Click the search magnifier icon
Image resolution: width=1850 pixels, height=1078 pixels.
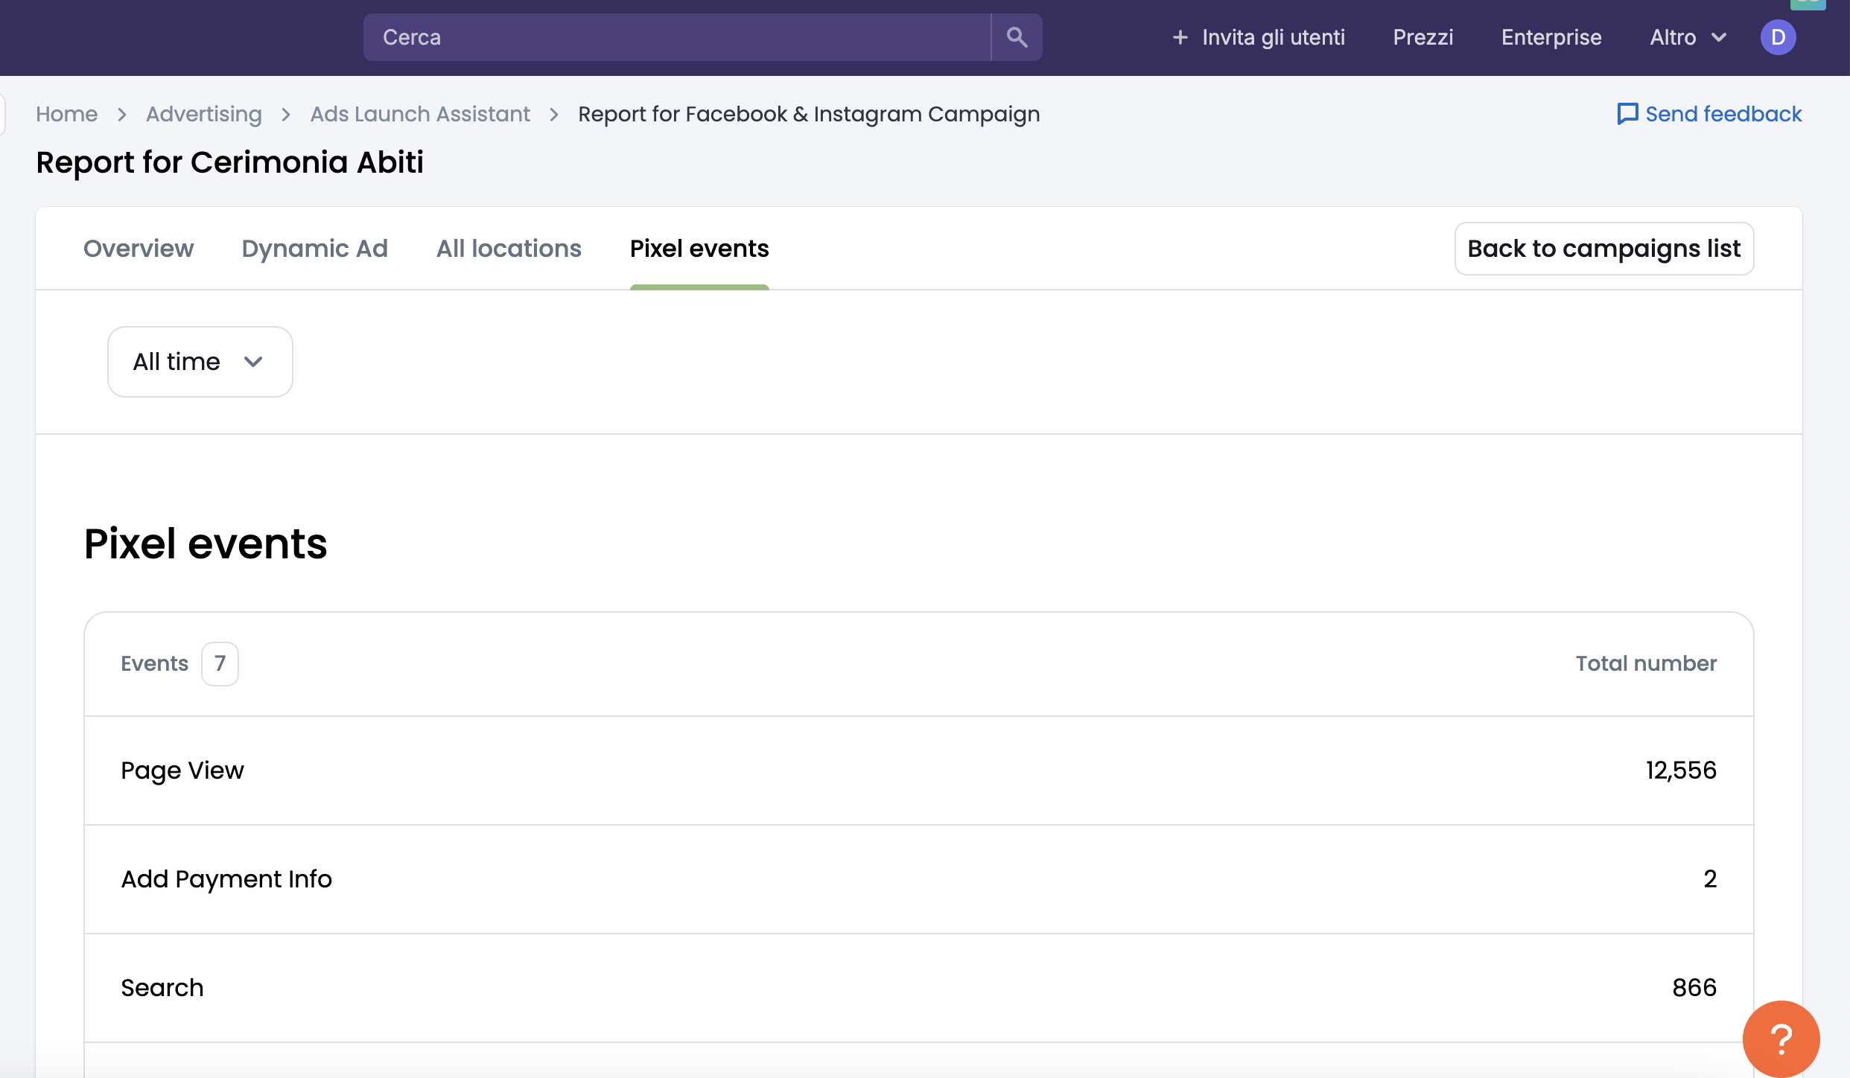pos(1017,37)
